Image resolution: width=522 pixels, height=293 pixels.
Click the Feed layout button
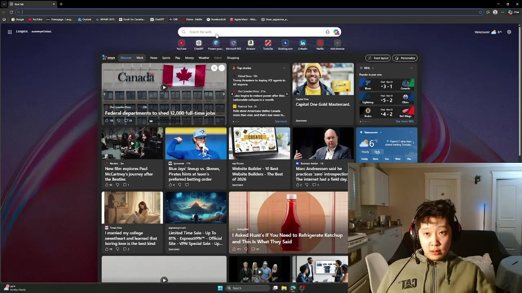tap(378, 58)
